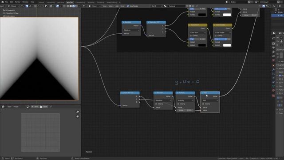Open the node editor Select menu
The width and height of the screenshot is (284, 160).
(x=111, y=6)
